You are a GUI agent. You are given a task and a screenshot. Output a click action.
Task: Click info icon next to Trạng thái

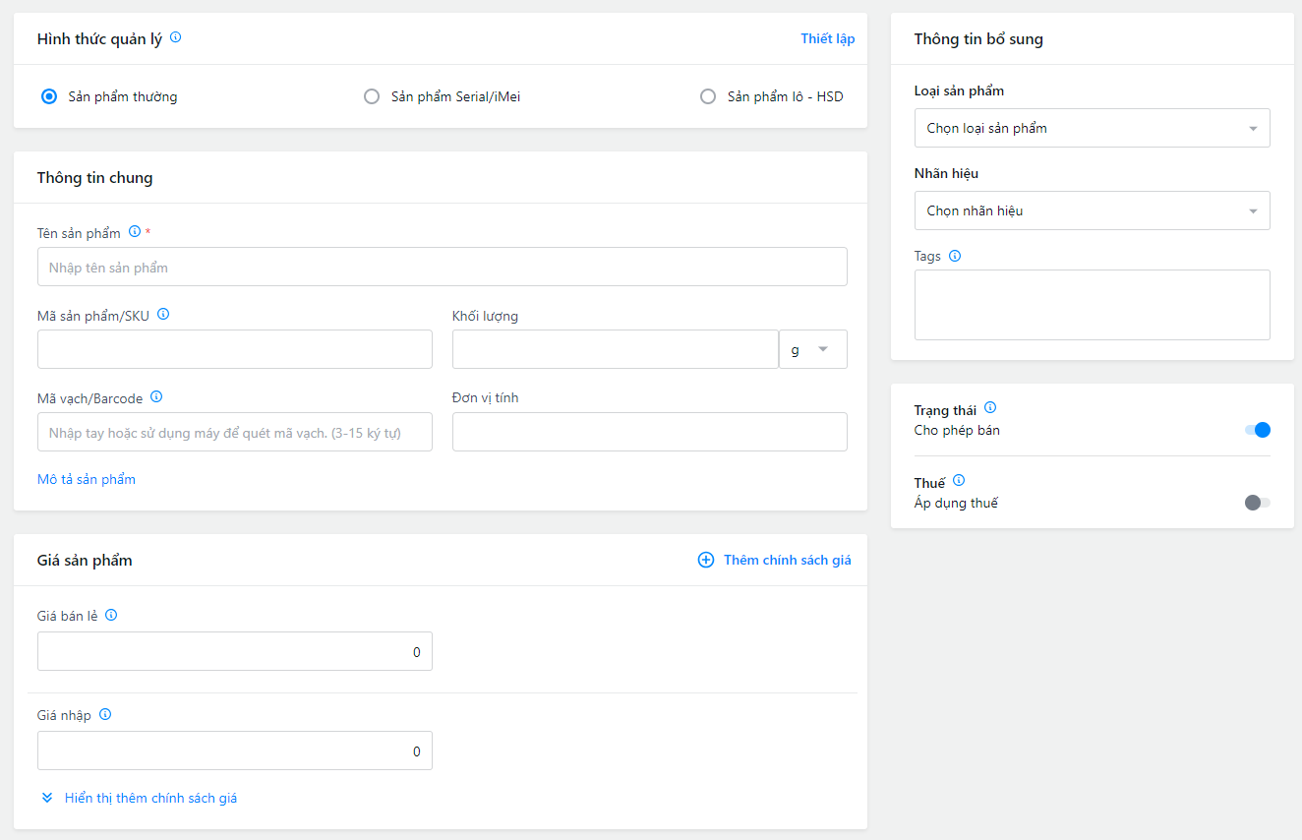pos(990,407)
